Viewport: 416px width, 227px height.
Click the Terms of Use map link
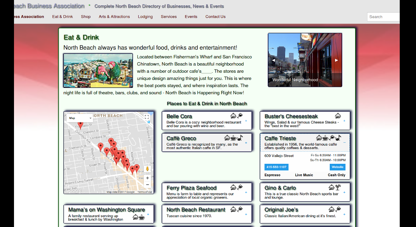[x=145, y=192]
